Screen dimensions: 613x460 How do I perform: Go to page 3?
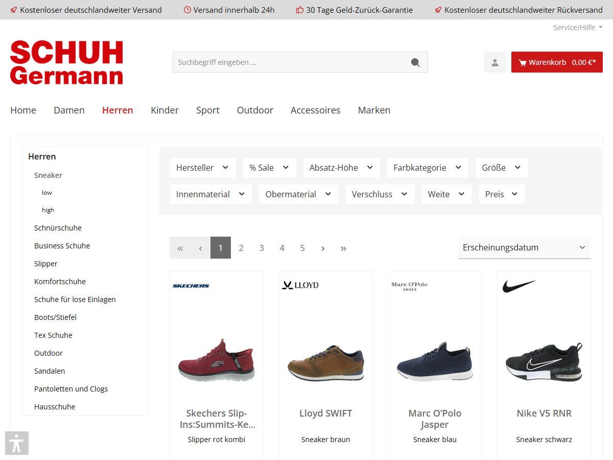point(262,248)
